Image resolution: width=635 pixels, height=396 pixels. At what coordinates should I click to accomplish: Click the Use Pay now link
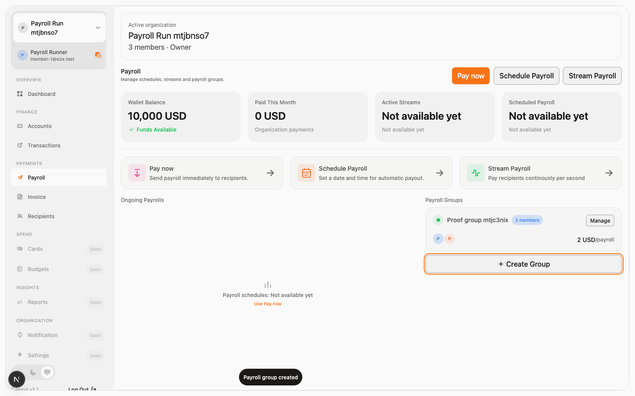(268, 304)
